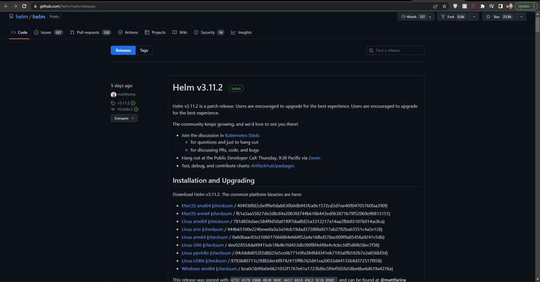Select the Releases tab button

(123, 50)
